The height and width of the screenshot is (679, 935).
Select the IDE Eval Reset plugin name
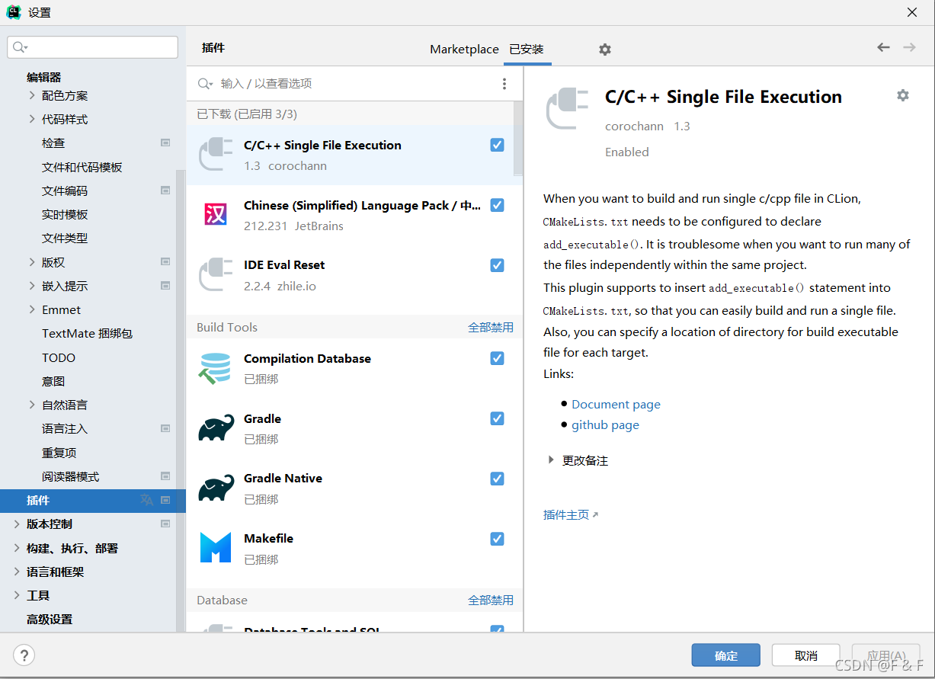284,265
